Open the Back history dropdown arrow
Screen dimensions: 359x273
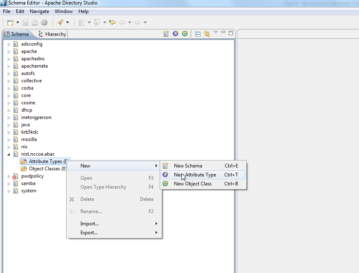click(129, 22)
